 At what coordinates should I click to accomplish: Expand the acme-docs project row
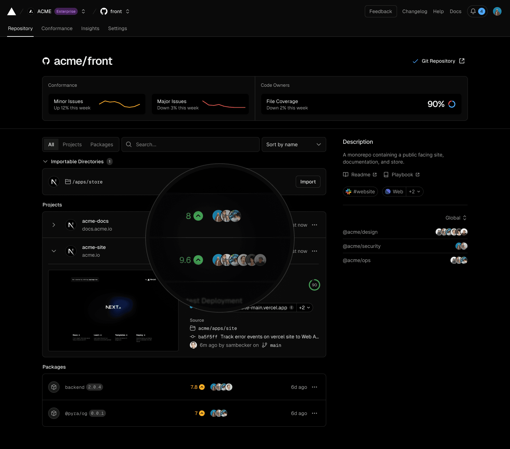click(54, 225)
